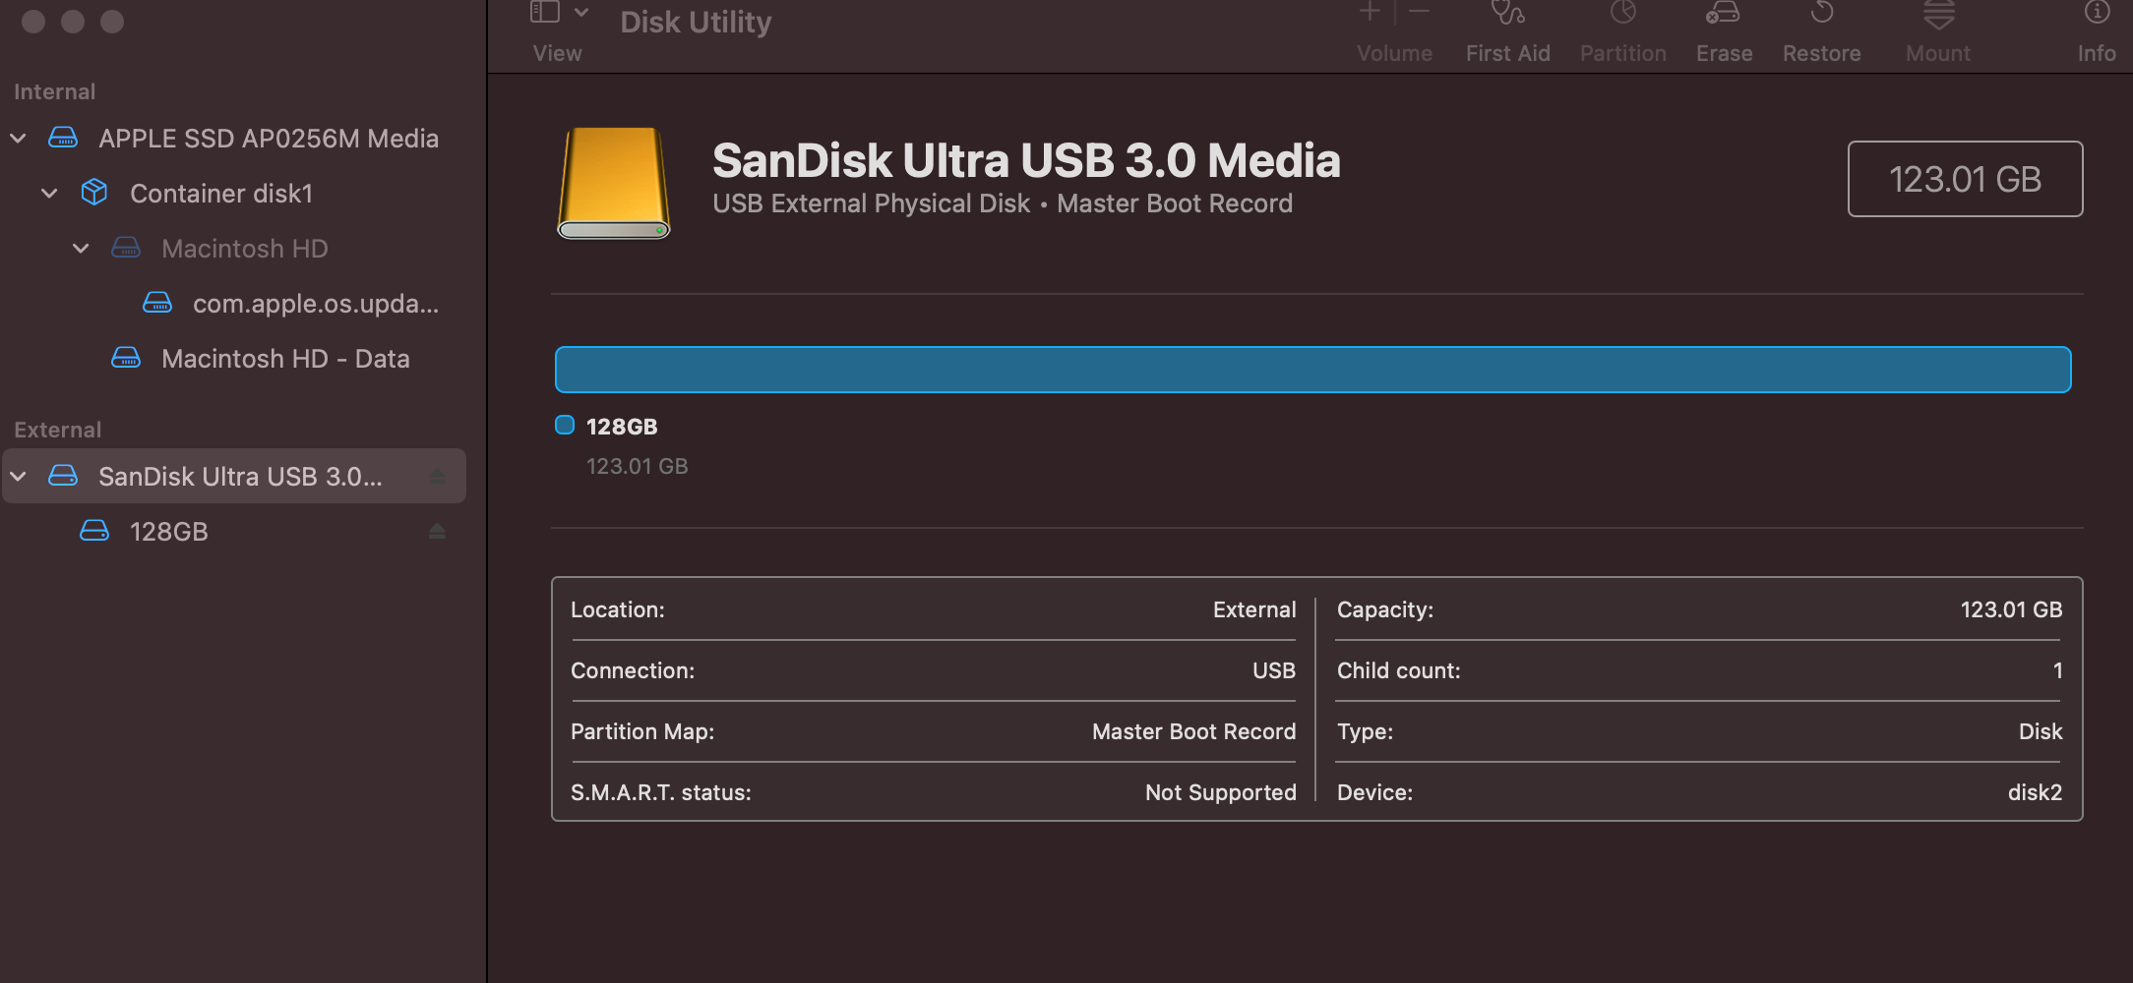Collapse the APPLE SSD AP0256M Media tree
This screenshot has width=2133, height=983.
pos(18,139)
